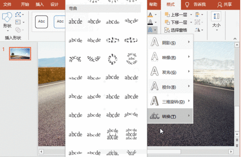Expand the 下移一层 dropdown arrow
This screenshot has width=241, height=157.
click(191, 22)
